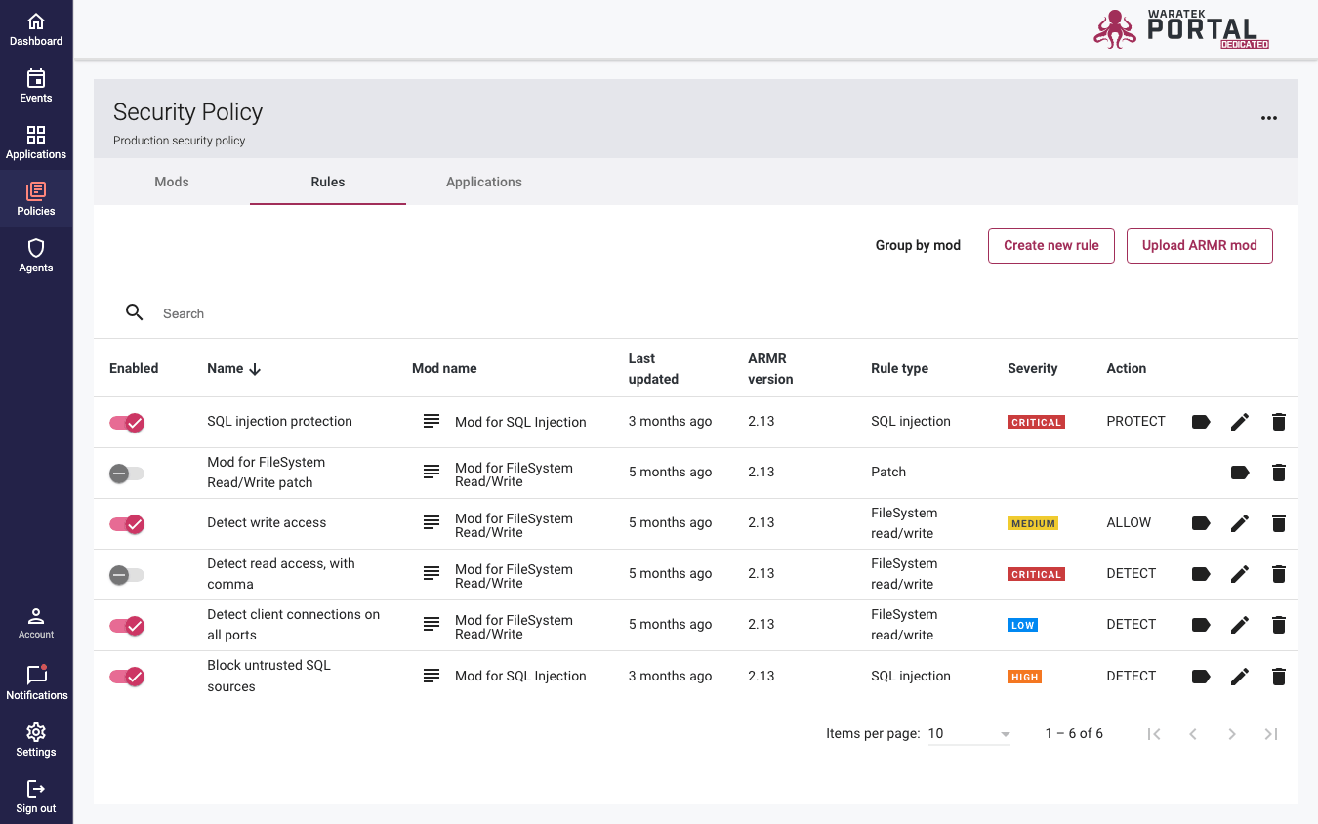Enable the Detect read access, with comma toggle
The height and width of the screenshot is (824, 1318).
pyautogui.click(x=127, y=575)
